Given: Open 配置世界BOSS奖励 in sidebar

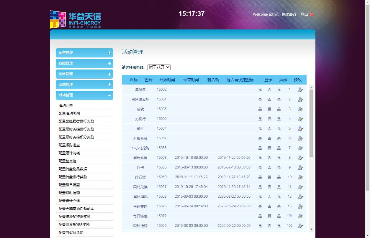Looking at the screenshot, I should pyautogui.click(x=74, y=224).
